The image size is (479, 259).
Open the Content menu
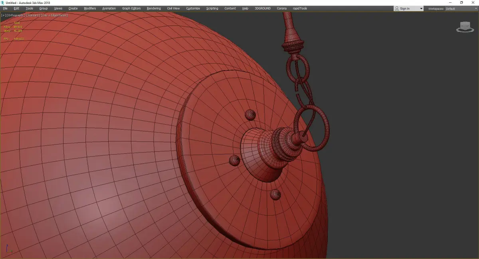click(230, 8)
